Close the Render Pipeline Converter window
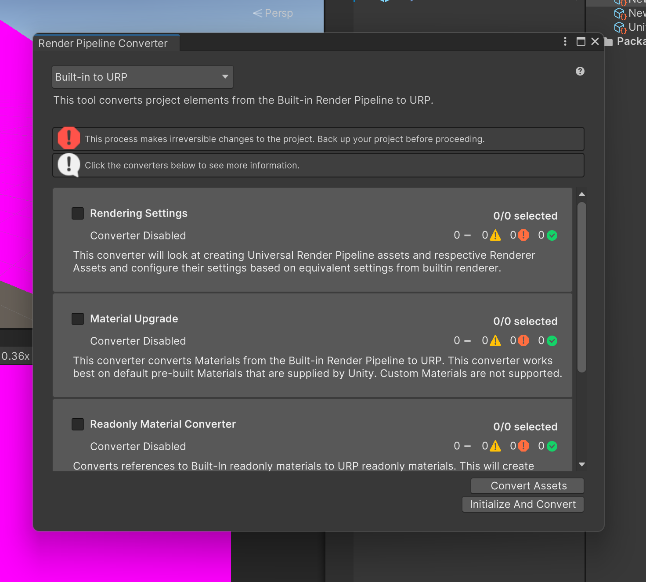 595,41
